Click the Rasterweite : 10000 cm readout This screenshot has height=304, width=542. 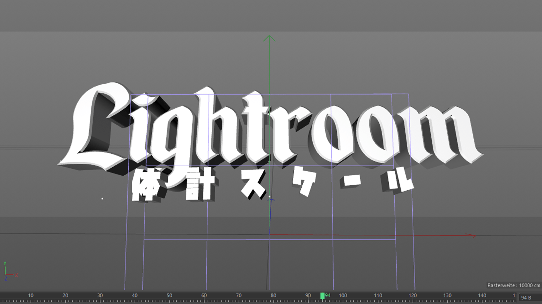(x=513, y=285)
